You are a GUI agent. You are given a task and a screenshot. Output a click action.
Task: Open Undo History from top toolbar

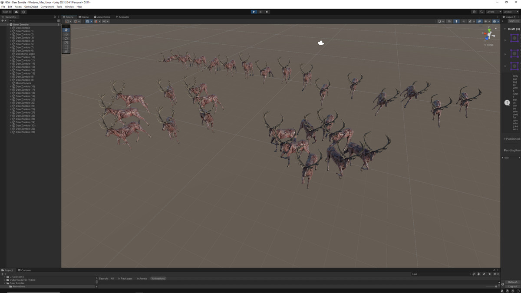pyautogui.click(x=474, y=12)
